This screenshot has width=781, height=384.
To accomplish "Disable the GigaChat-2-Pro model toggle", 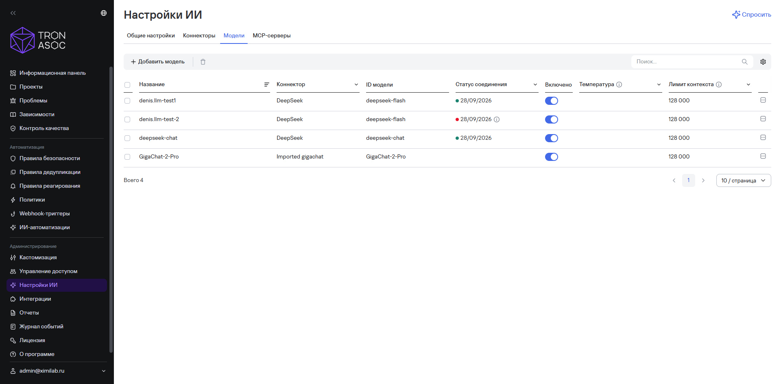I will (x=552, y=157).
